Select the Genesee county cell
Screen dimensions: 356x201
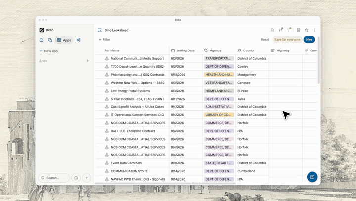tap(252, 83)
